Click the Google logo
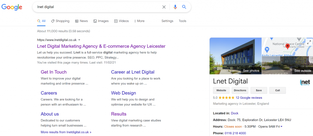The height and width of the screenshot is (136, 313). click(12, 7)
